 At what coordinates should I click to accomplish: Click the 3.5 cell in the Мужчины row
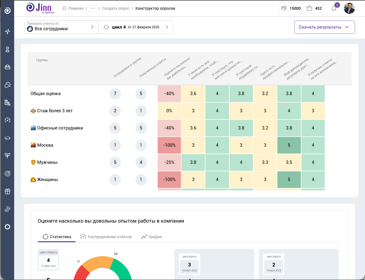coord(289,162)
